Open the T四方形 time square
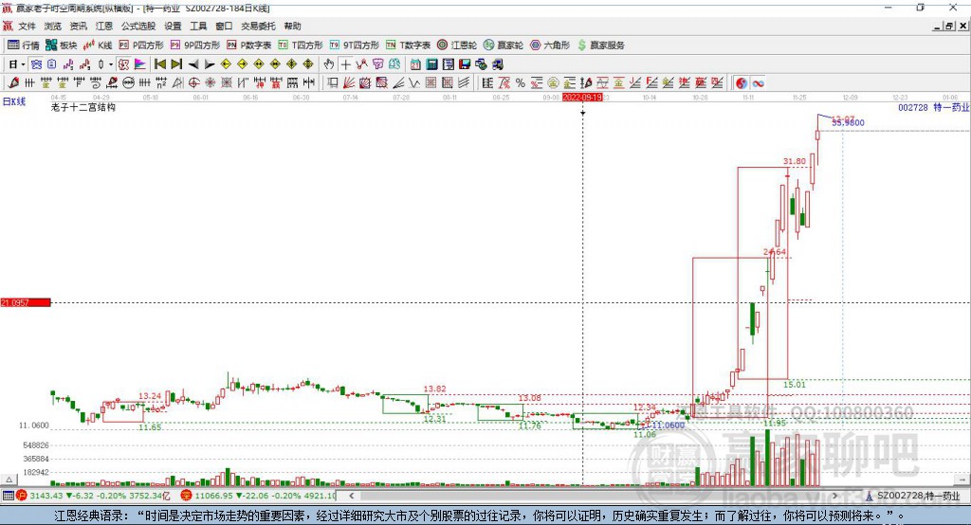 point(301,45)
